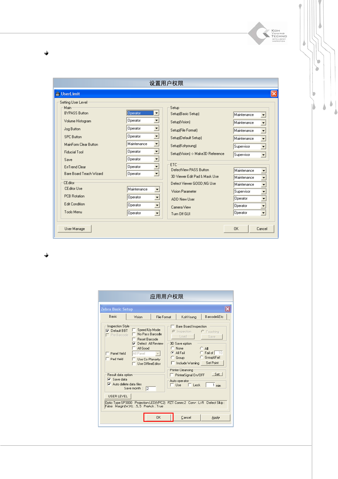Viewport: 338px width, 479px height.
Task: Toggle Defect All Review checkbox
Action: [x=134, y=344]
